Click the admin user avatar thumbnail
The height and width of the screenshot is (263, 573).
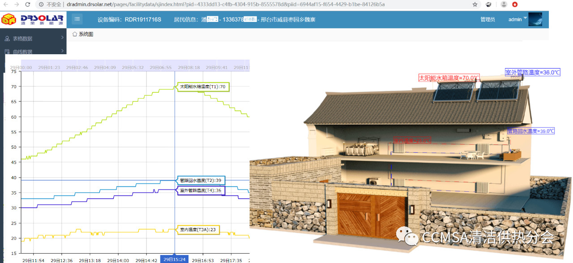(535, 19)
